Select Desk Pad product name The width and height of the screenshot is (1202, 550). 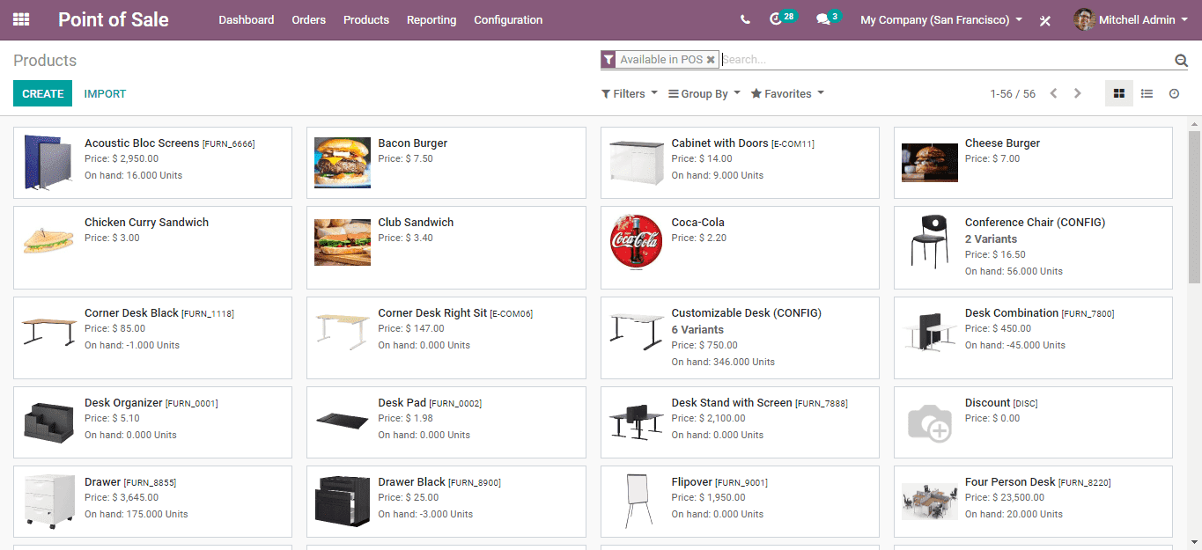click(402, 403)
